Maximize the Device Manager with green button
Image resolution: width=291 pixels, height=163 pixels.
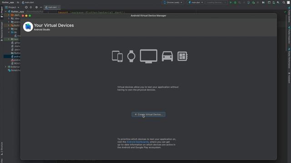[x=30, y=16]
